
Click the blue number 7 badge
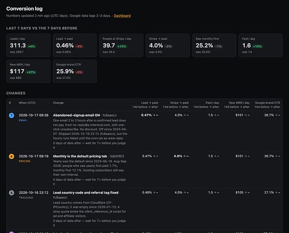point(12,115)
